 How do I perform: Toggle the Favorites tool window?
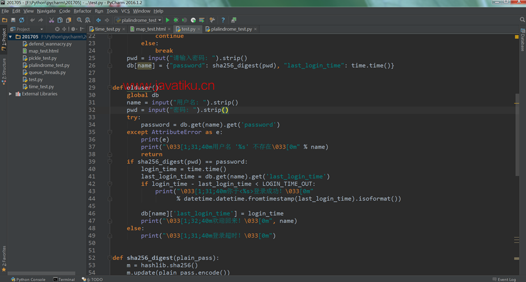coord(4,258)
